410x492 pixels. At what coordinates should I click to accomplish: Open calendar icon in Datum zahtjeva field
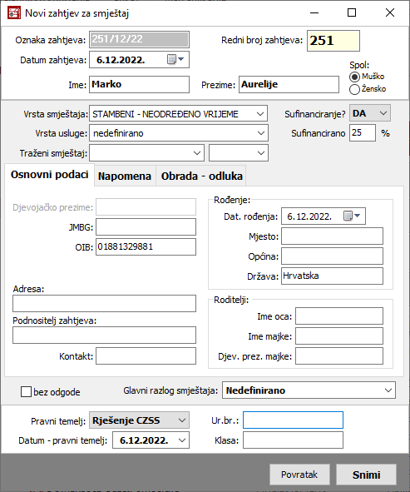coord(175,59)
